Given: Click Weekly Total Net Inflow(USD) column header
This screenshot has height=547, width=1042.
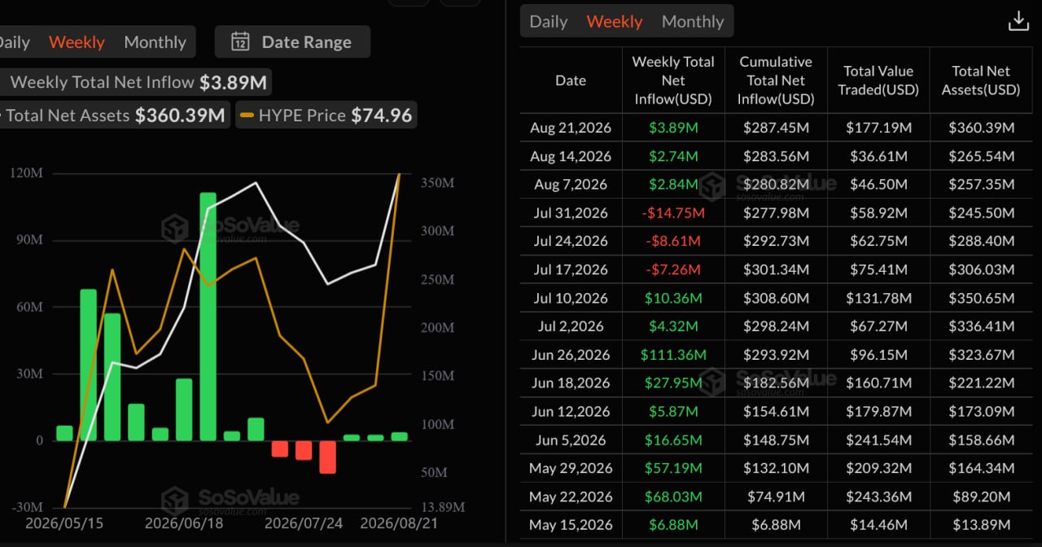Looking at the screenshot, I should click(673, 81).
